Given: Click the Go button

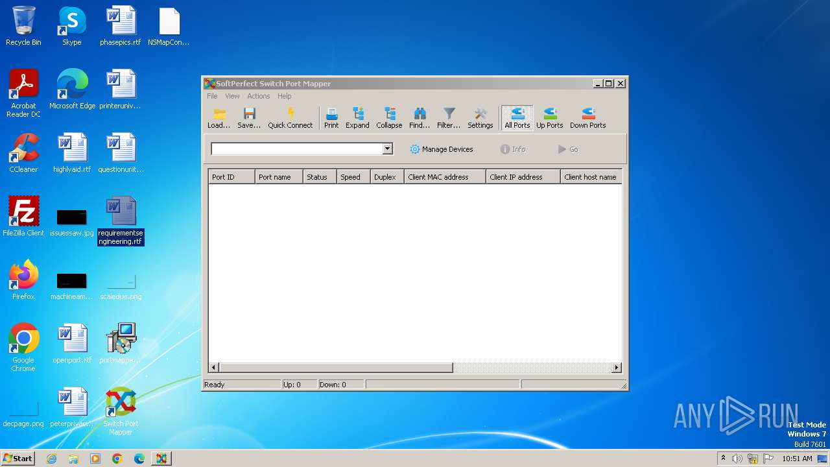Looking at the screenshot, I should 568,149.
